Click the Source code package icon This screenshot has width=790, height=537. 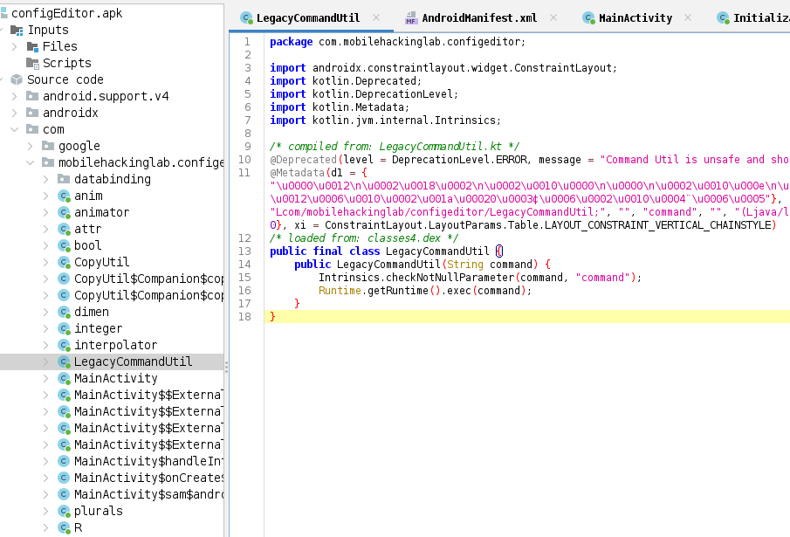click(17, 79)
